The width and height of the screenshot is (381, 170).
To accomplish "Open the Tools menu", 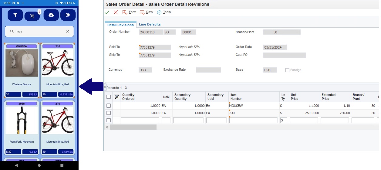I will (167, 12).
